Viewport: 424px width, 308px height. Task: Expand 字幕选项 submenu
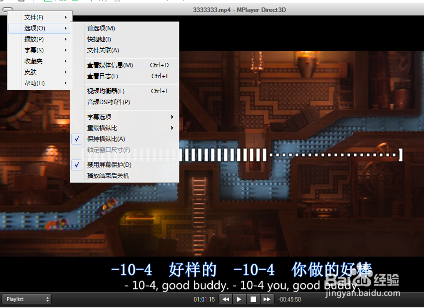125,117
